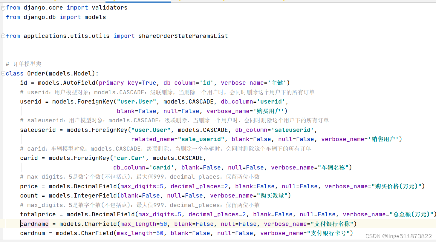
Task: Click django.core in the first line
Action: pos(43,8)
